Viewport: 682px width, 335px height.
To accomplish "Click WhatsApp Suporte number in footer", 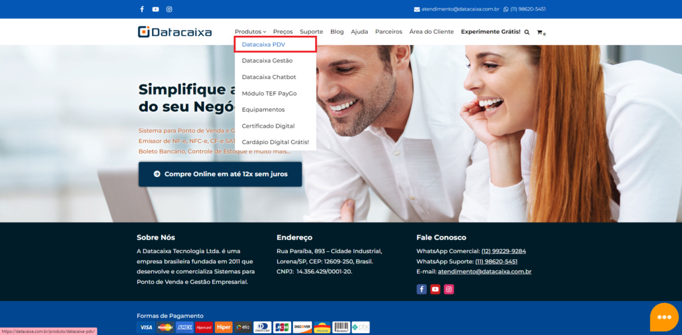I will click(496, 262).
